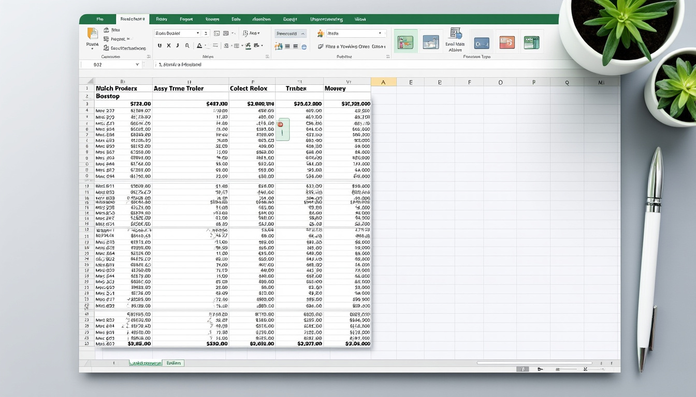Open the View tab at ribbon end

click(x=360, y=19)
